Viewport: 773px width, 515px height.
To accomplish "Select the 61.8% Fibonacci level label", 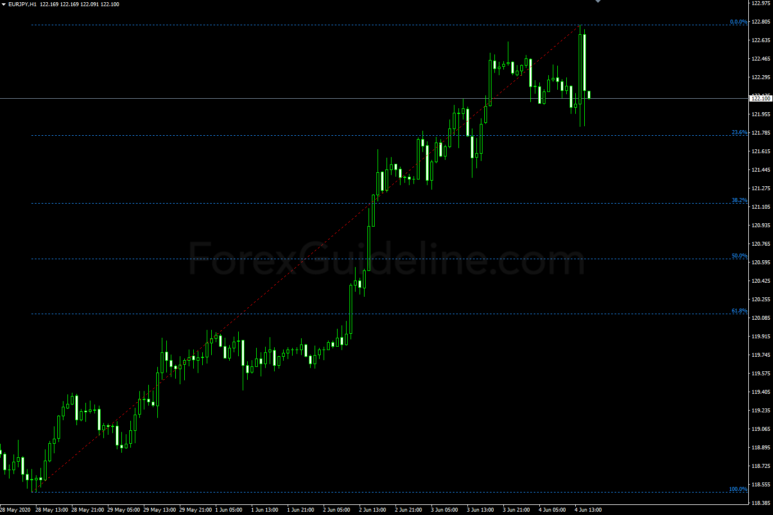I will [x=739, y=311].
